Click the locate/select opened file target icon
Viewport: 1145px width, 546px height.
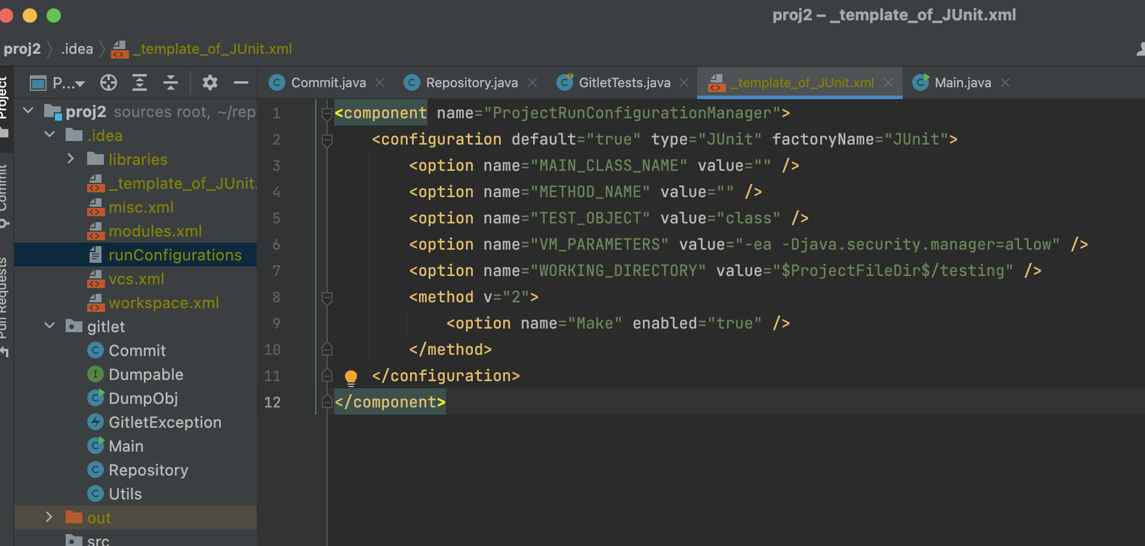(109, 82)
